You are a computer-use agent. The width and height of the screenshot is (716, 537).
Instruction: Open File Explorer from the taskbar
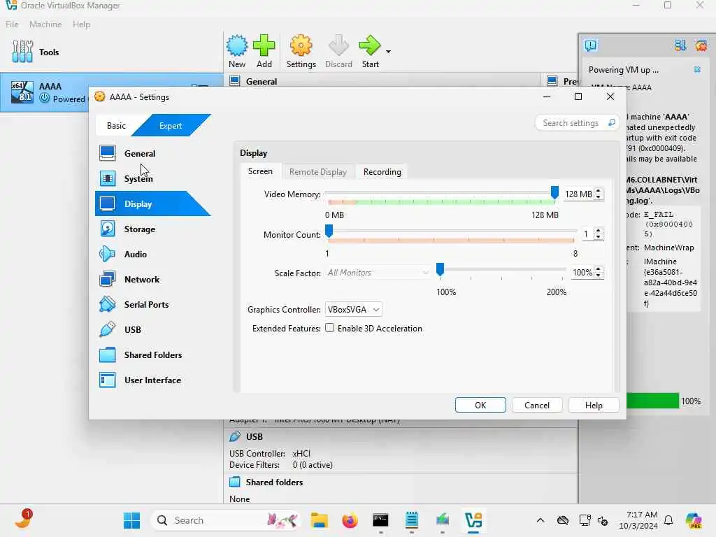pyautogui.click(x=319, y=520)
